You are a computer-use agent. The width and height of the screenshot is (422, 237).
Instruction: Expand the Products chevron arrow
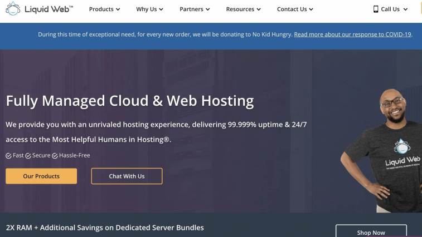118,9
